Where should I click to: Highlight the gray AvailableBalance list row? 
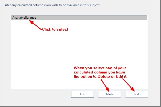coord(79,18)
